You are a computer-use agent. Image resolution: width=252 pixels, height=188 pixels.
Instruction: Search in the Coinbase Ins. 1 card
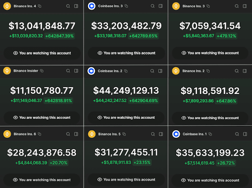coord(237,134)
